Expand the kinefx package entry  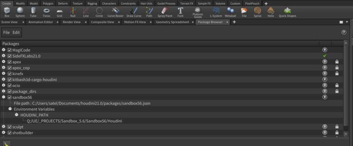tap(3, 74)
